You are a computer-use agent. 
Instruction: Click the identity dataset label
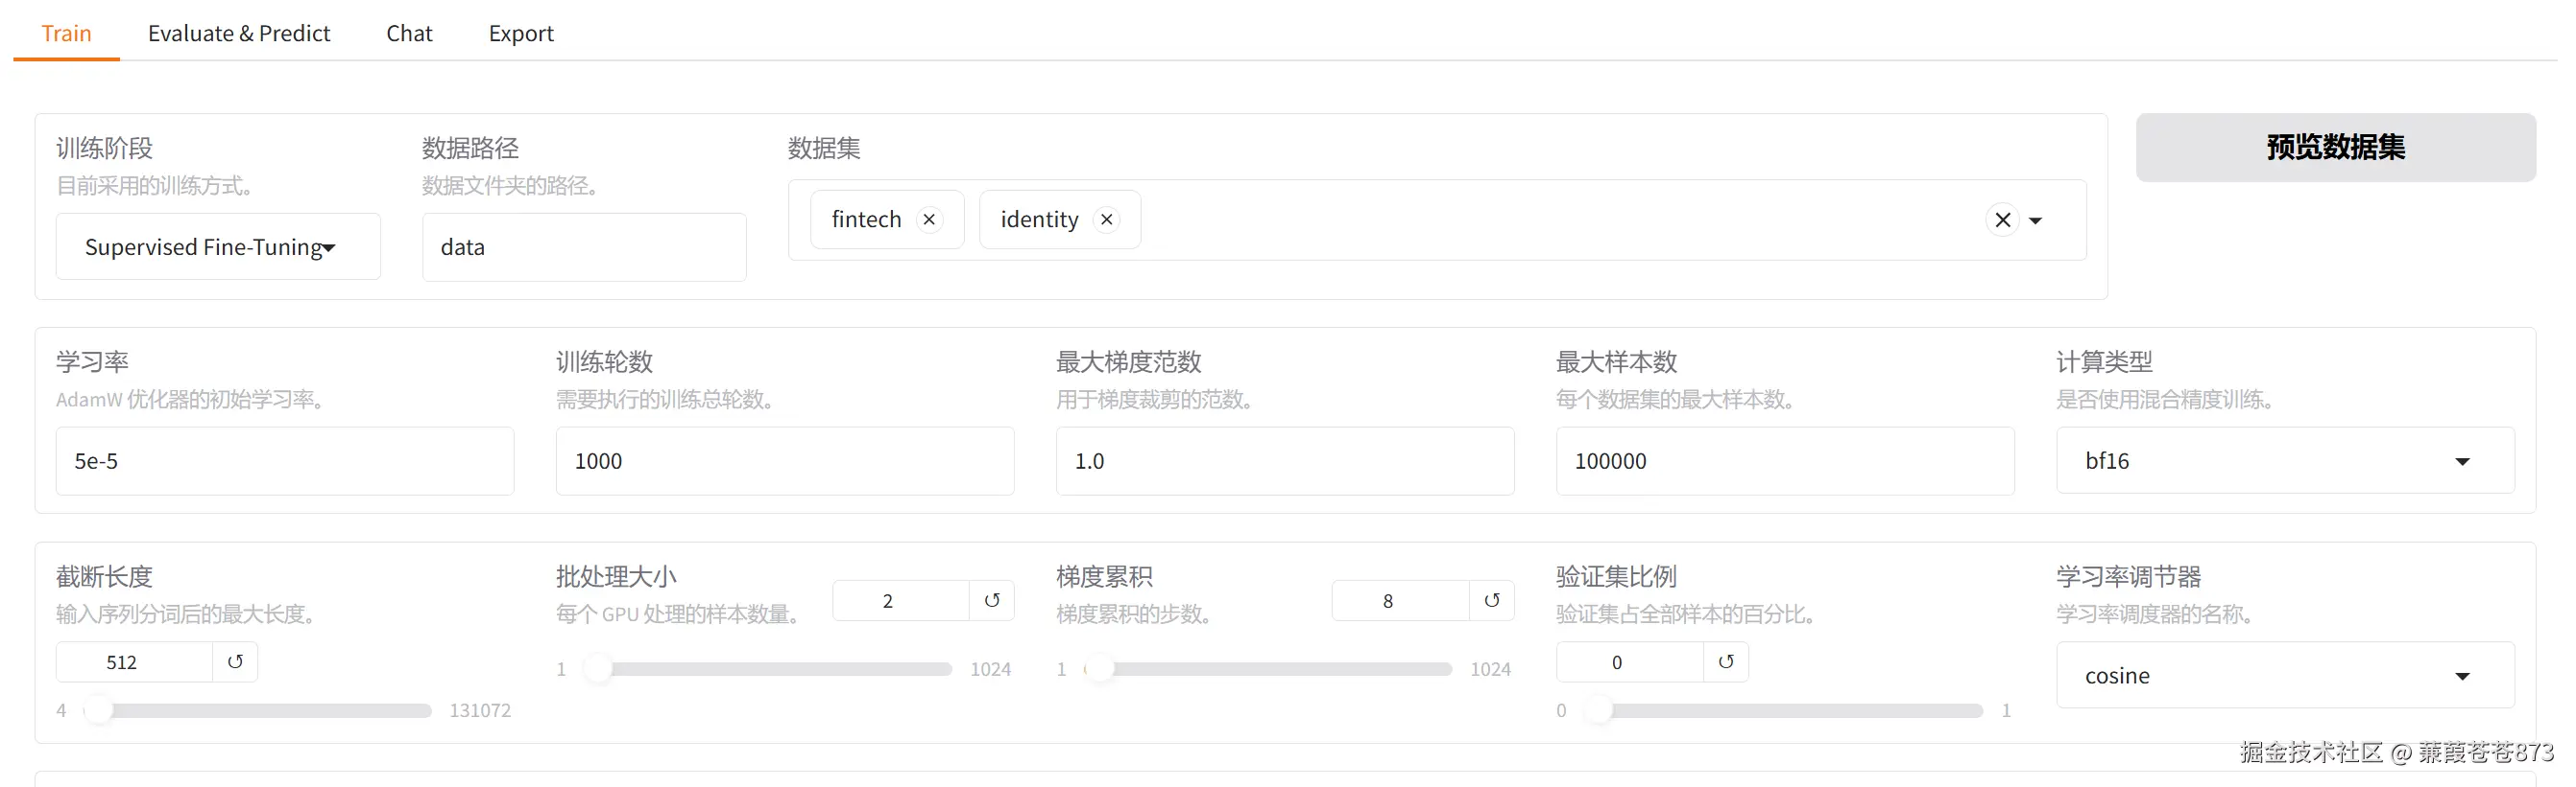click(1039, 220)
